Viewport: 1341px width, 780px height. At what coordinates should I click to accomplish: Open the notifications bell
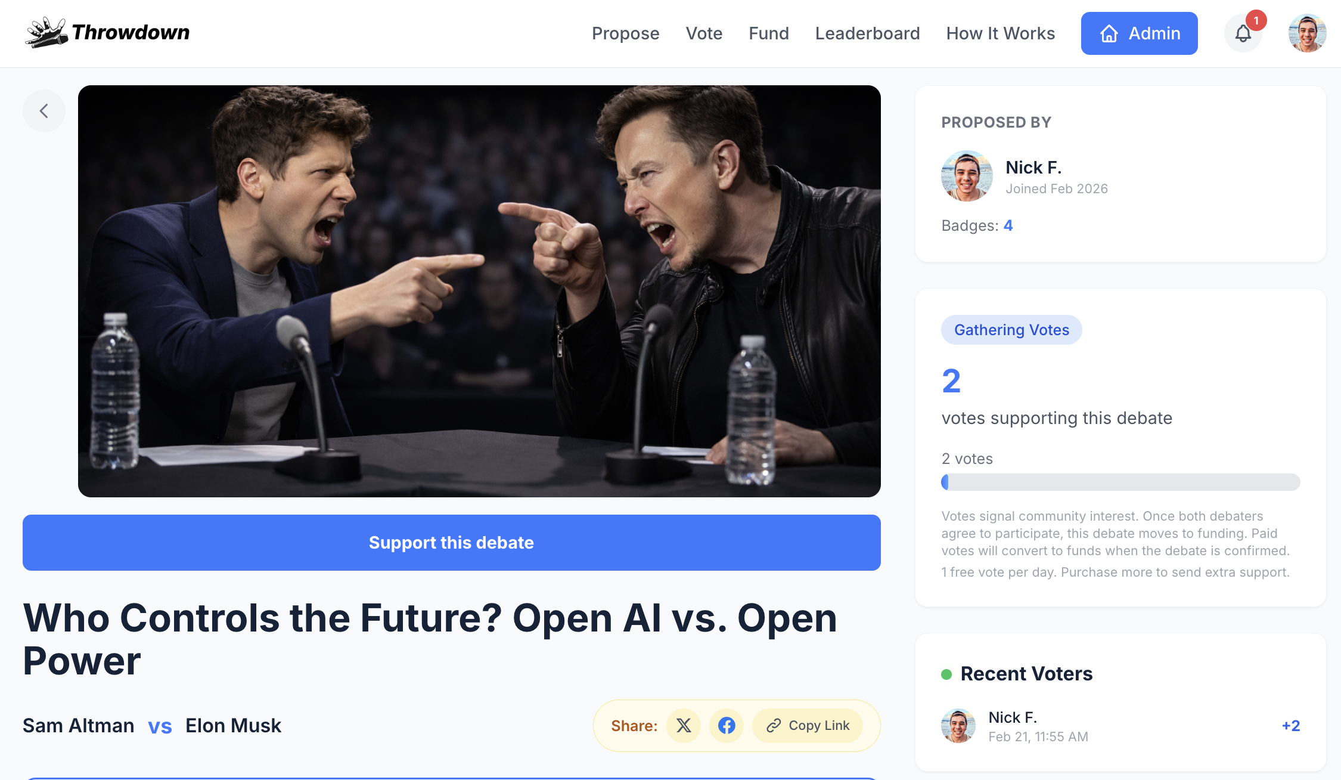coord(1243,33)
